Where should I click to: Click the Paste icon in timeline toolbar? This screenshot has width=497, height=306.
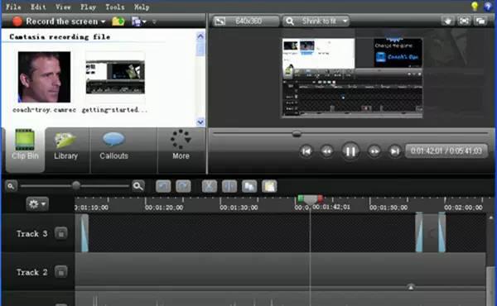tap(269, 186)
